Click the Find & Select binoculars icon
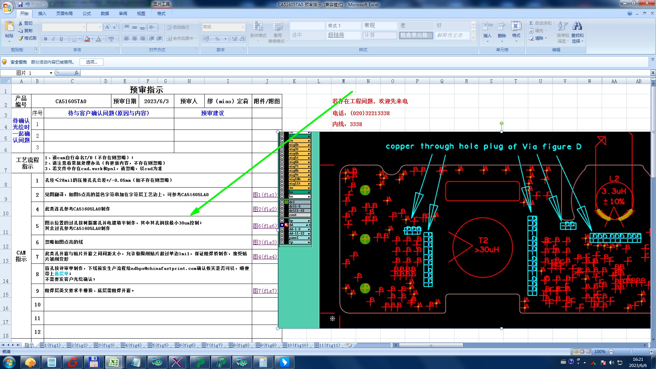 click(577, 26)
